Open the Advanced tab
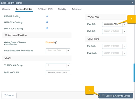Viewport: 136px width, 100px height. click(x=77, y=9)
